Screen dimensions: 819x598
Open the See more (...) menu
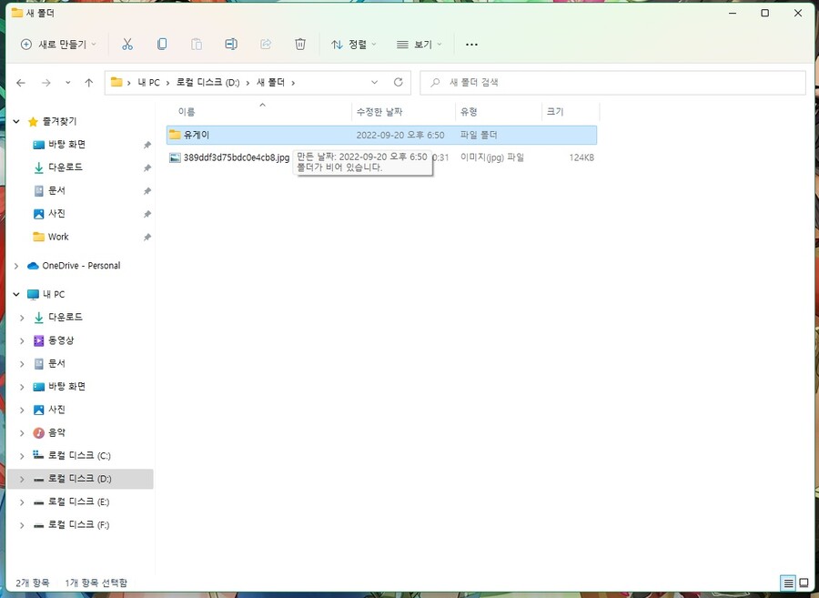471,44
